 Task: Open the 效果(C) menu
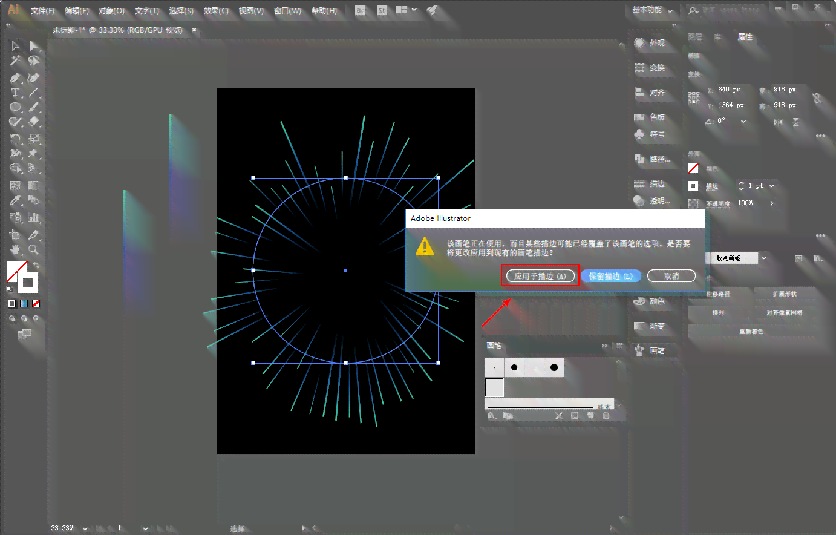(x=216, y=11)
